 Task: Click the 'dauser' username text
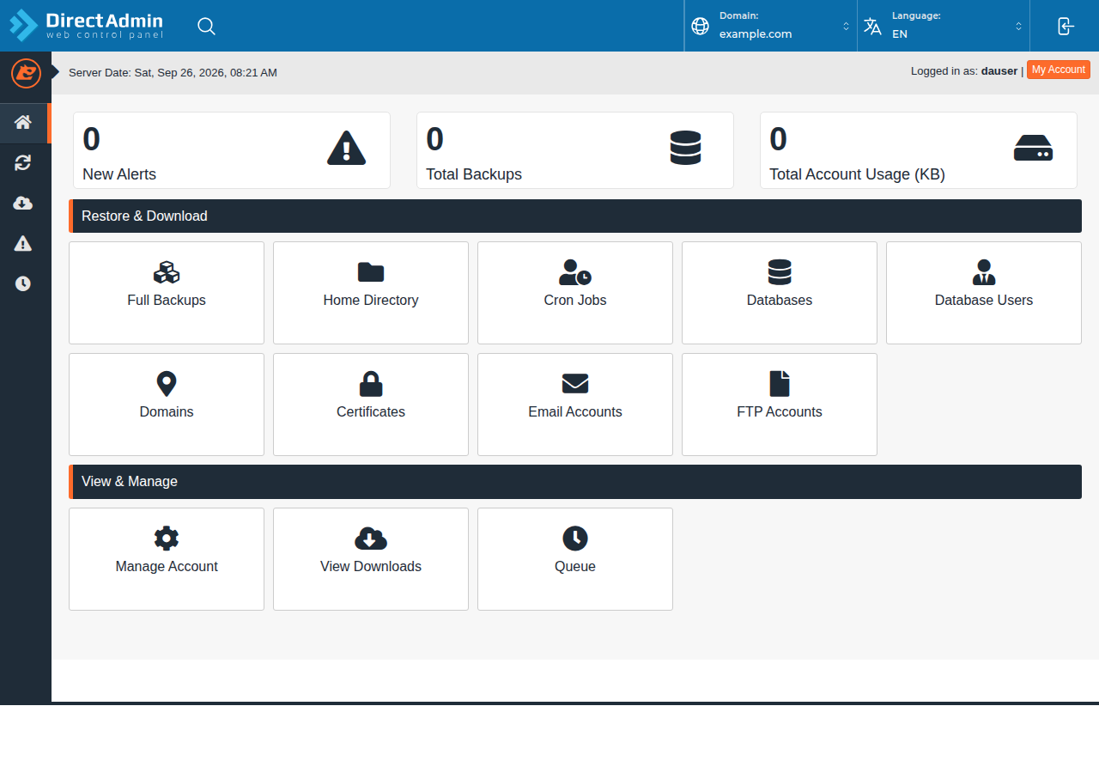click(999, 71)
